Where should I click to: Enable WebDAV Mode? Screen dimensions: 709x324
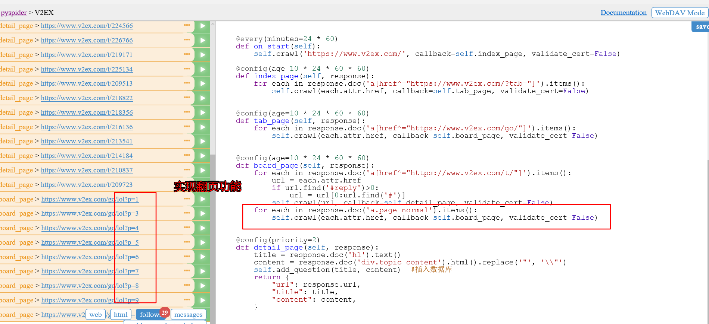tap(680, 13)
